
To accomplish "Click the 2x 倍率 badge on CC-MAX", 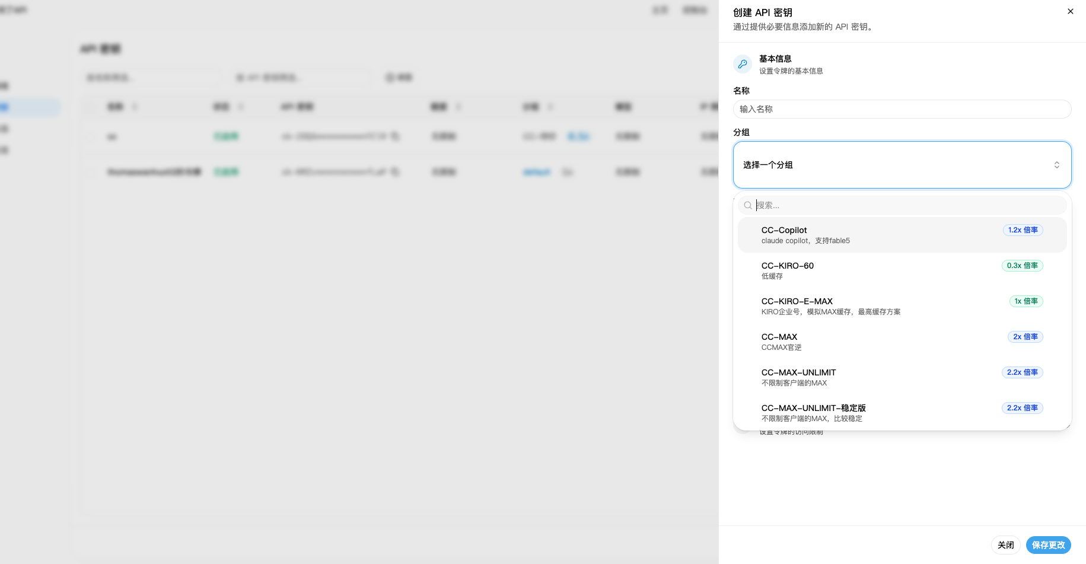I will click(1025, 337).
